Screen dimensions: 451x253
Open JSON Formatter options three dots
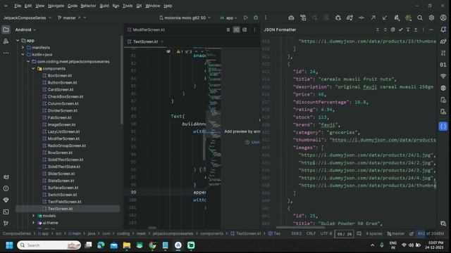tap(423, 30)
